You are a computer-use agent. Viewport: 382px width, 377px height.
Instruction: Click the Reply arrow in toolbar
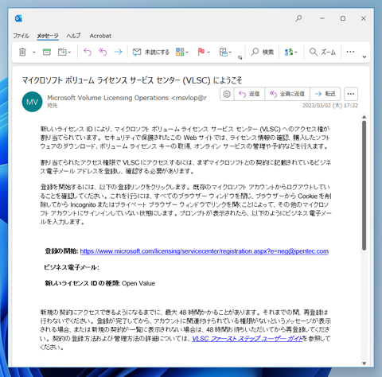[x=88, y=52]
